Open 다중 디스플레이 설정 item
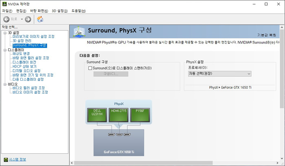 [28, 80]
